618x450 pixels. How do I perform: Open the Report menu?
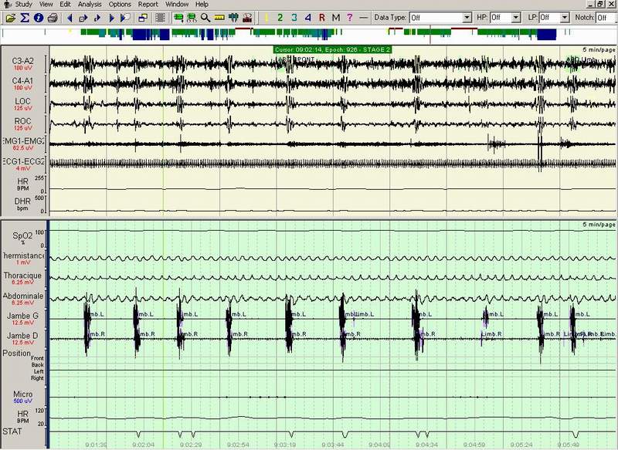(x=148, y=5)
